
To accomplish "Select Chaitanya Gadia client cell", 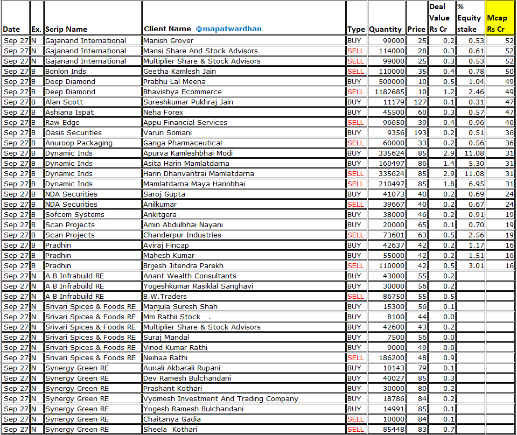I will tap(243, 418).
